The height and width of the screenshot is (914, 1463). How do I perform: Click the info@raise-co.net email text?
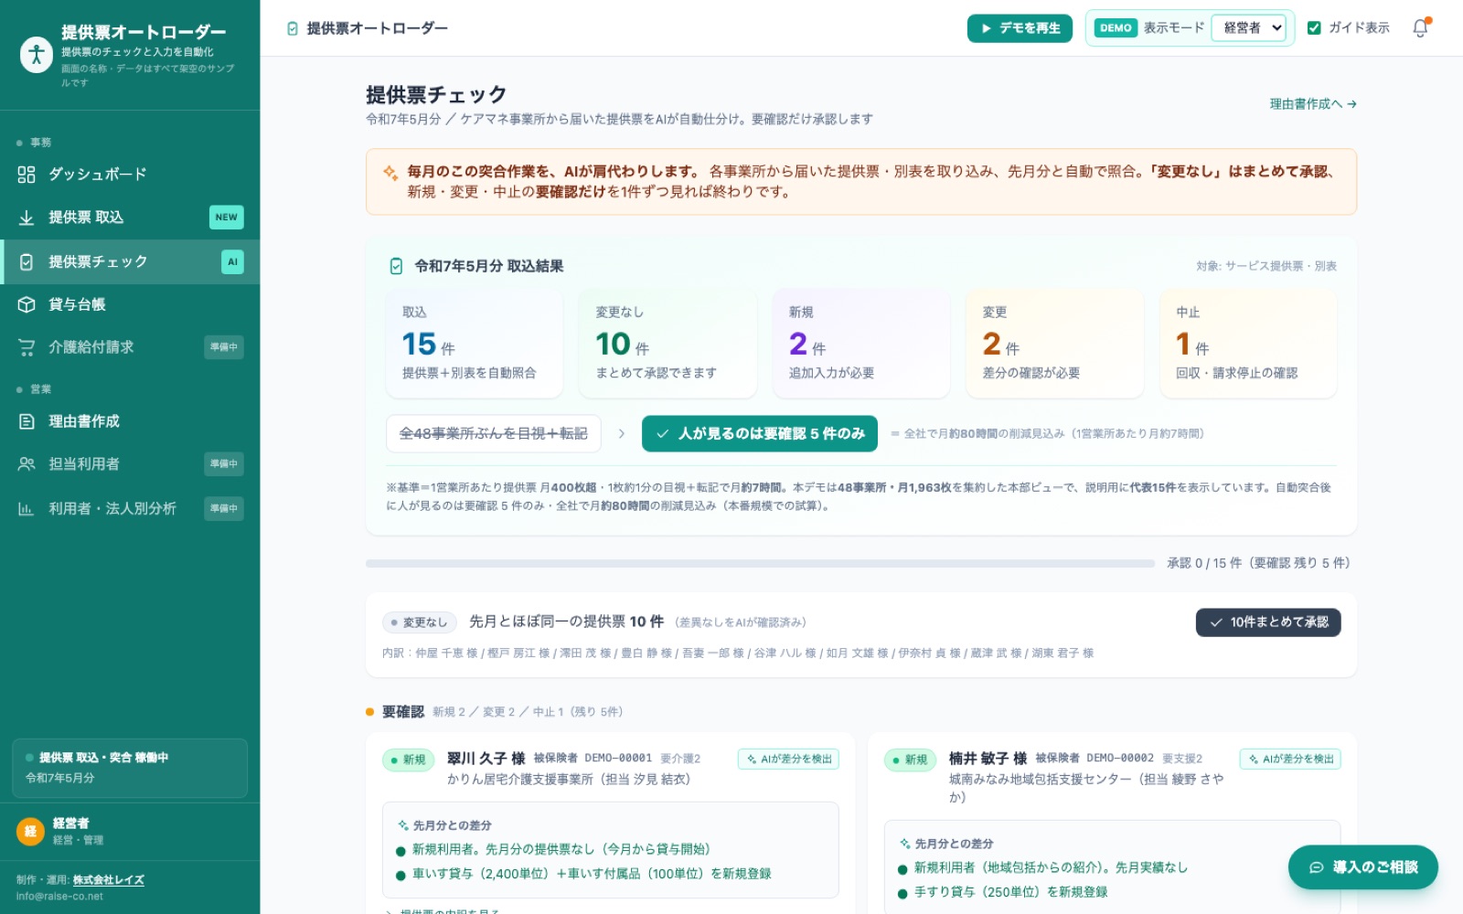click(59, 897)
